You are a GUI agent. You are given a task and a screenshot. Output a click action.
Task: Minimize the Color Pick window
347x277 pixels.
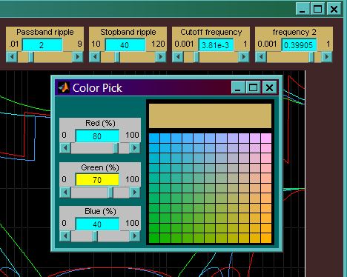coord(238,87)
